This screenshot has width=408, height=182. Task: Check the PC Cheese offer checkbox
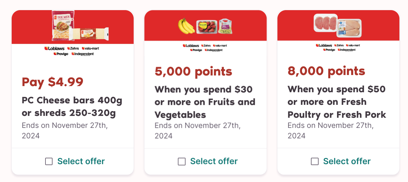49,161
